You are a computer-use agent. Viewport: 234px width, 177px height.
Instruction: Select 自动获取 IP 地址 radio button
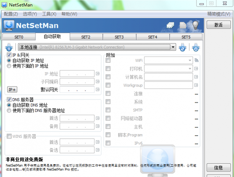pyautogui.click(x=9, y=61)
